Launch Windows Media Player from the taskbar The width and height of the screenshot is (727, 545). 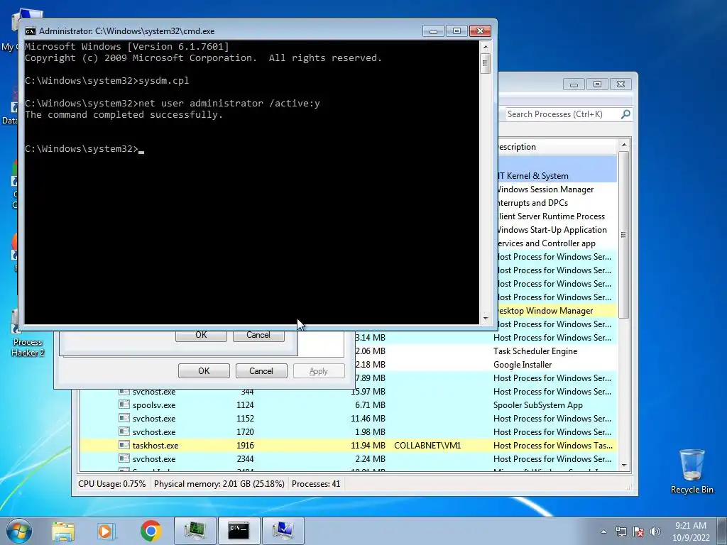[x=106, y=531]
